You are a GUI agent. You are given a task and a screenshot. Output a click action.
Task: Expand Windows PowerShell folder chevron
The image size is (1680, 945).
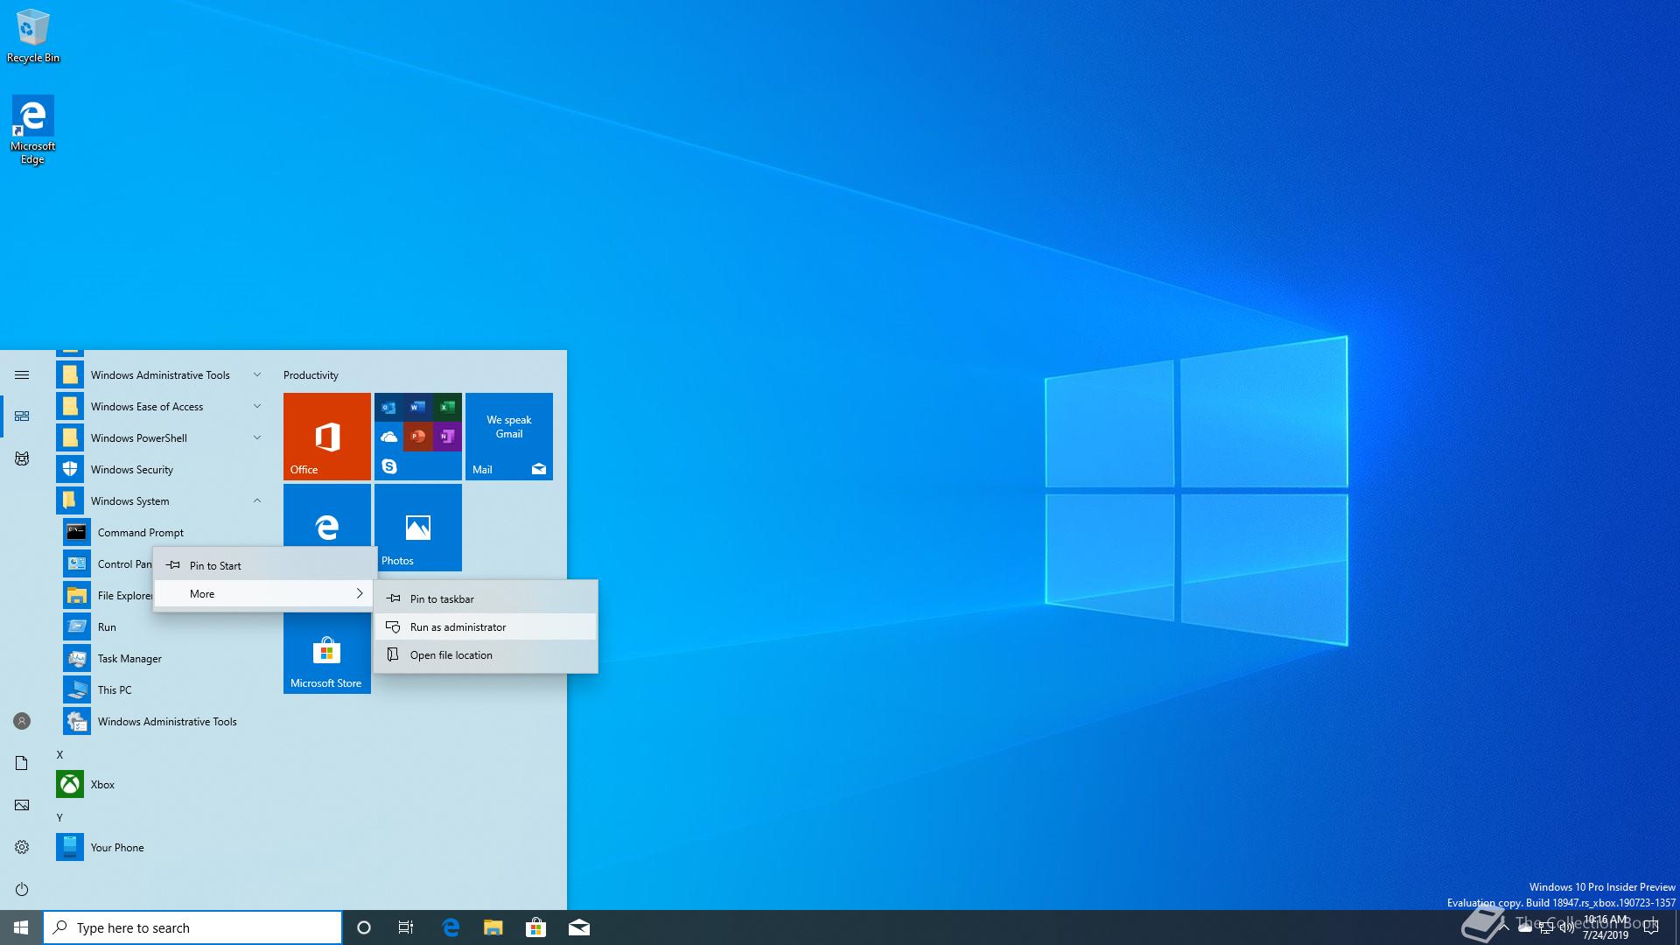(257, 438)
